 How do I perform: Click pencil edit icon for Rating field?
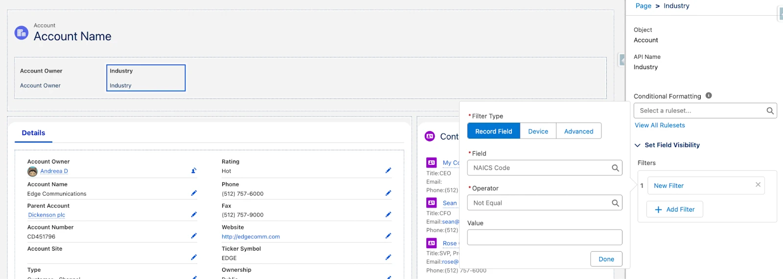point(388,171)
